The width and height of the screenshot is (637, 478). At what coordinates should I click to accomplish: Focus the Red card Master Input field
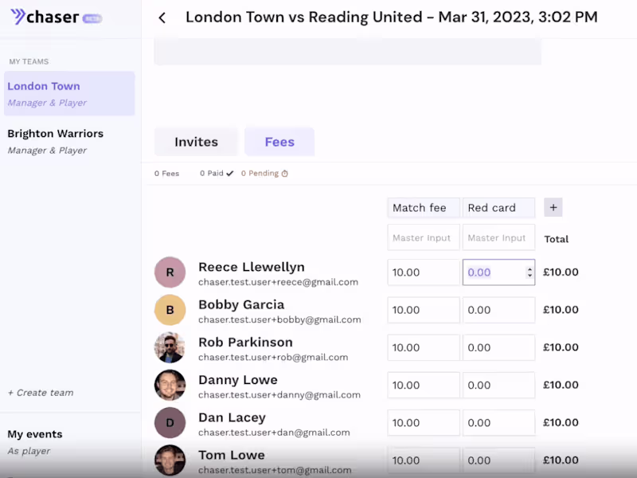coord(498,237)
